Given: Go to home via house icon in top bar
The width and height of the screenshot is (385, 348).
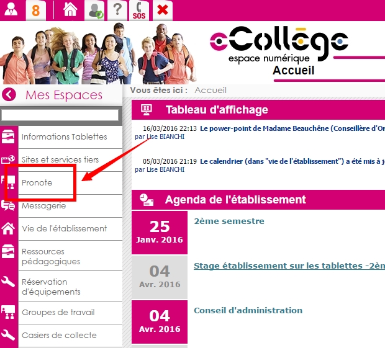Looking at the screenshot, I should click(x=70, y=9).
